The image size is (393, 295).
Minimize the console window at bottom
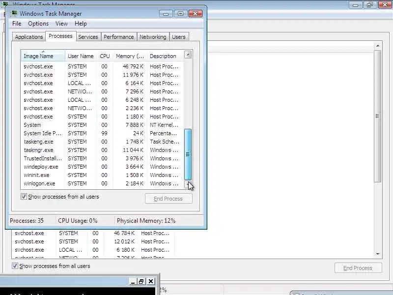tap(133, 281)
